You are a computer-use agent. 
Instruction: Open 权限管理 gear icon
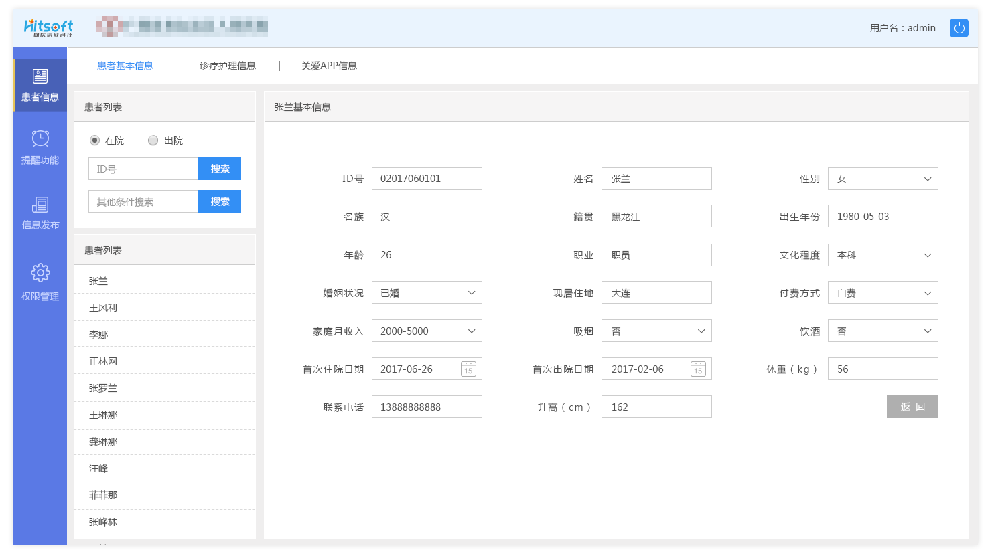[x=40, y=272]
